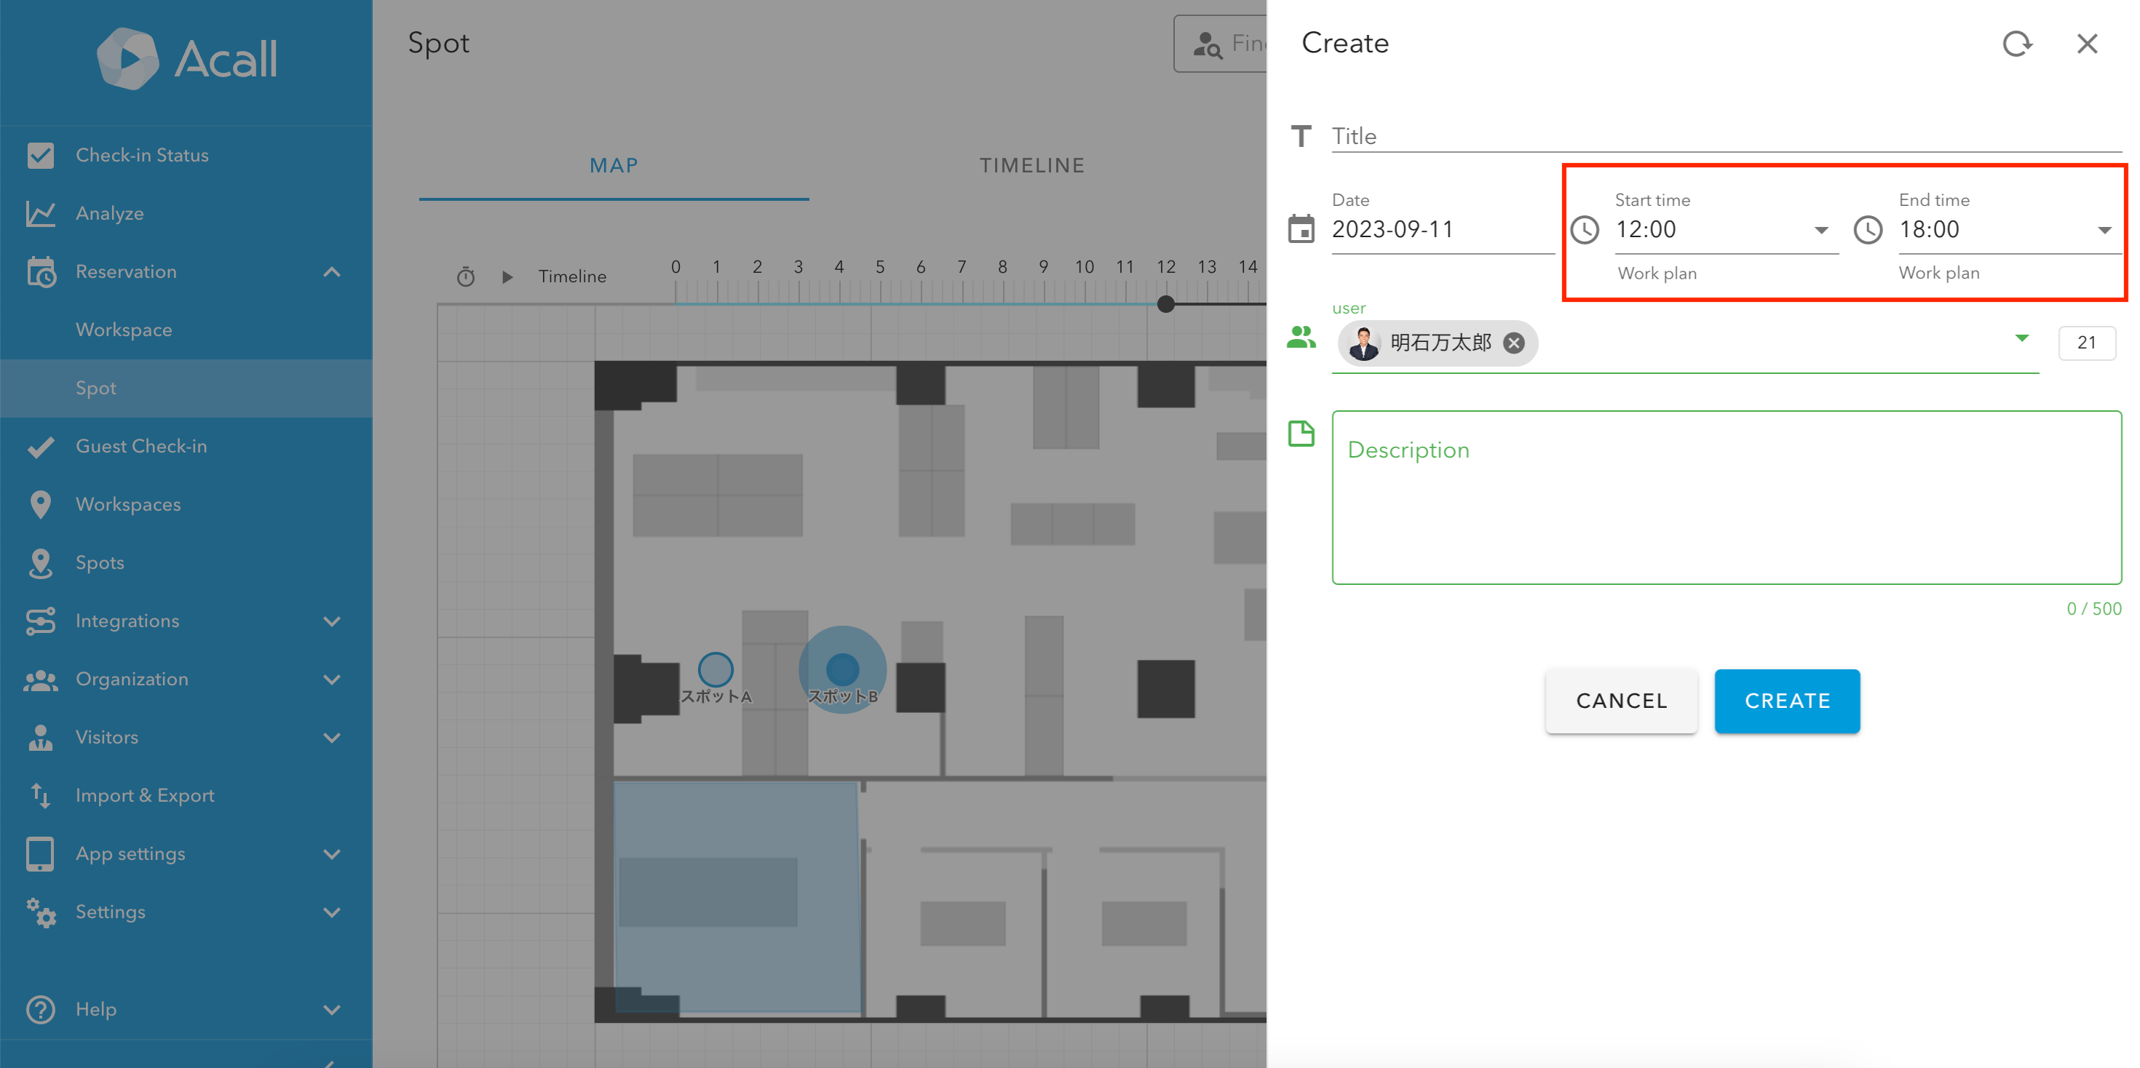
Task: Click the timeline stopwatch icon
Action: [x=465, y=276]
